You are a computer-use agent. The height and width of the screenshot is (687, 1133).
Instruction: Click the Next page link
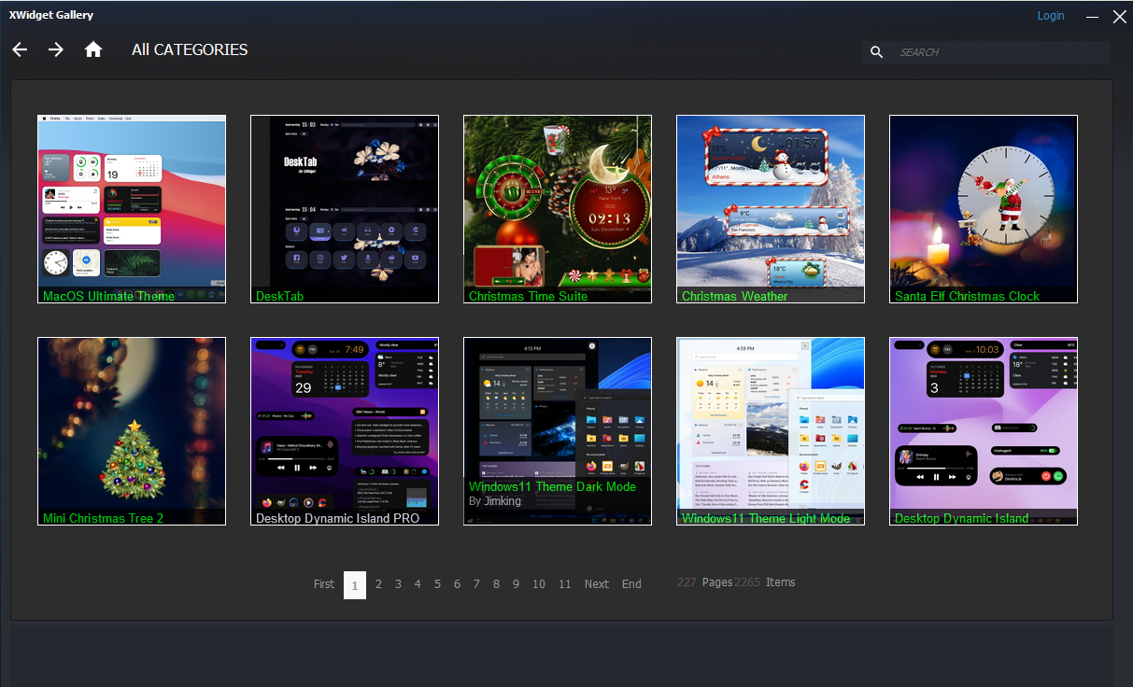click(x=597, y=584)
